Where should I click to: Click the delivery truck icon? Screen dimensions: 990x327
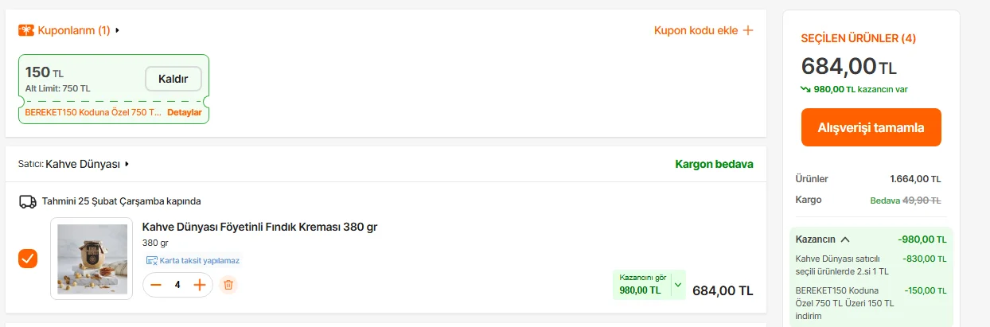click(28, 202)
